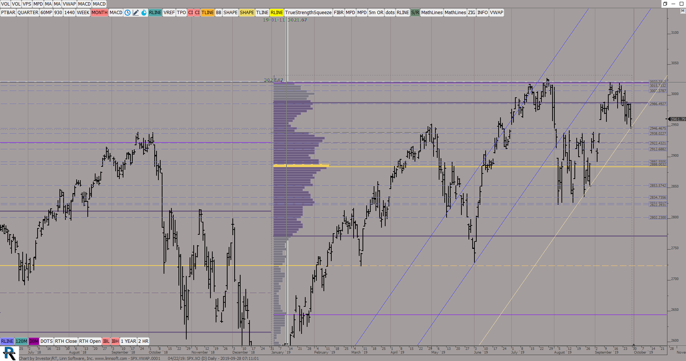This screenshot has width=686, height=361.
Task: Click the lowercase dots button
Action: (x=390, y=13)
